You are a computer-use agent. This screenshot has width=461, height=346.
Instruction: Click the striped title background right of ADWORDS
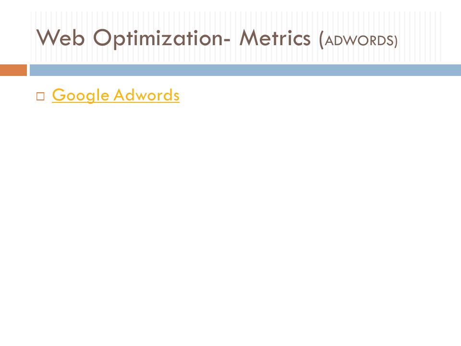[x=420, y=37]
